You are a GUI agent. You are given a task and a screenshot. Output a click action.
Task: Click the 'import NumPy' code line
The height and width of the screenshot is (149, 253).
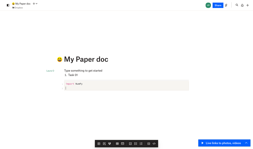pos(74,84)
